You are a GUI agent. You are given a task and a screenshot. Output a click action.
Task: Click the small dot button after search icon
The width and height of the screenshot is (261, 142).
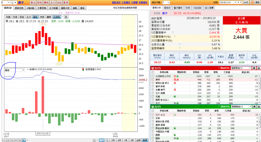point(15,3)
